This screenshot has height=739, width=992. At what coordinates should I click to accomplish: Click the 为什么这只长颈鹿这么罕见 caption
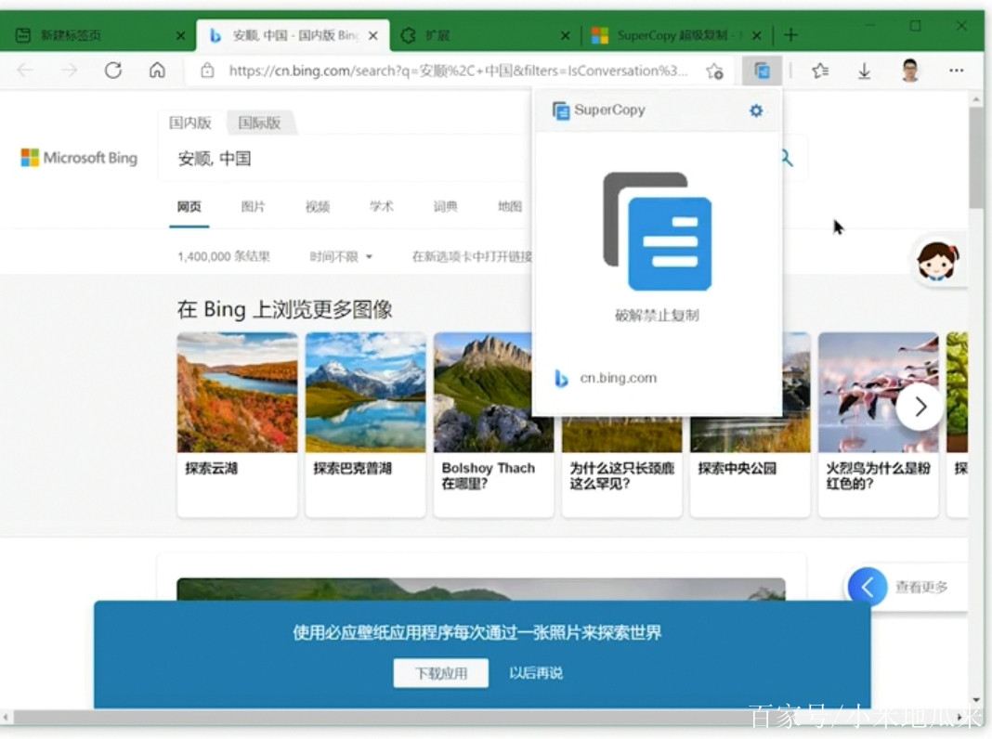click(621, 475)
